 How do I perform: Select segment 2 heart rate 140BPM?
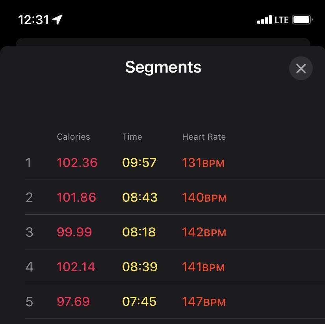(x=204, y=197)
